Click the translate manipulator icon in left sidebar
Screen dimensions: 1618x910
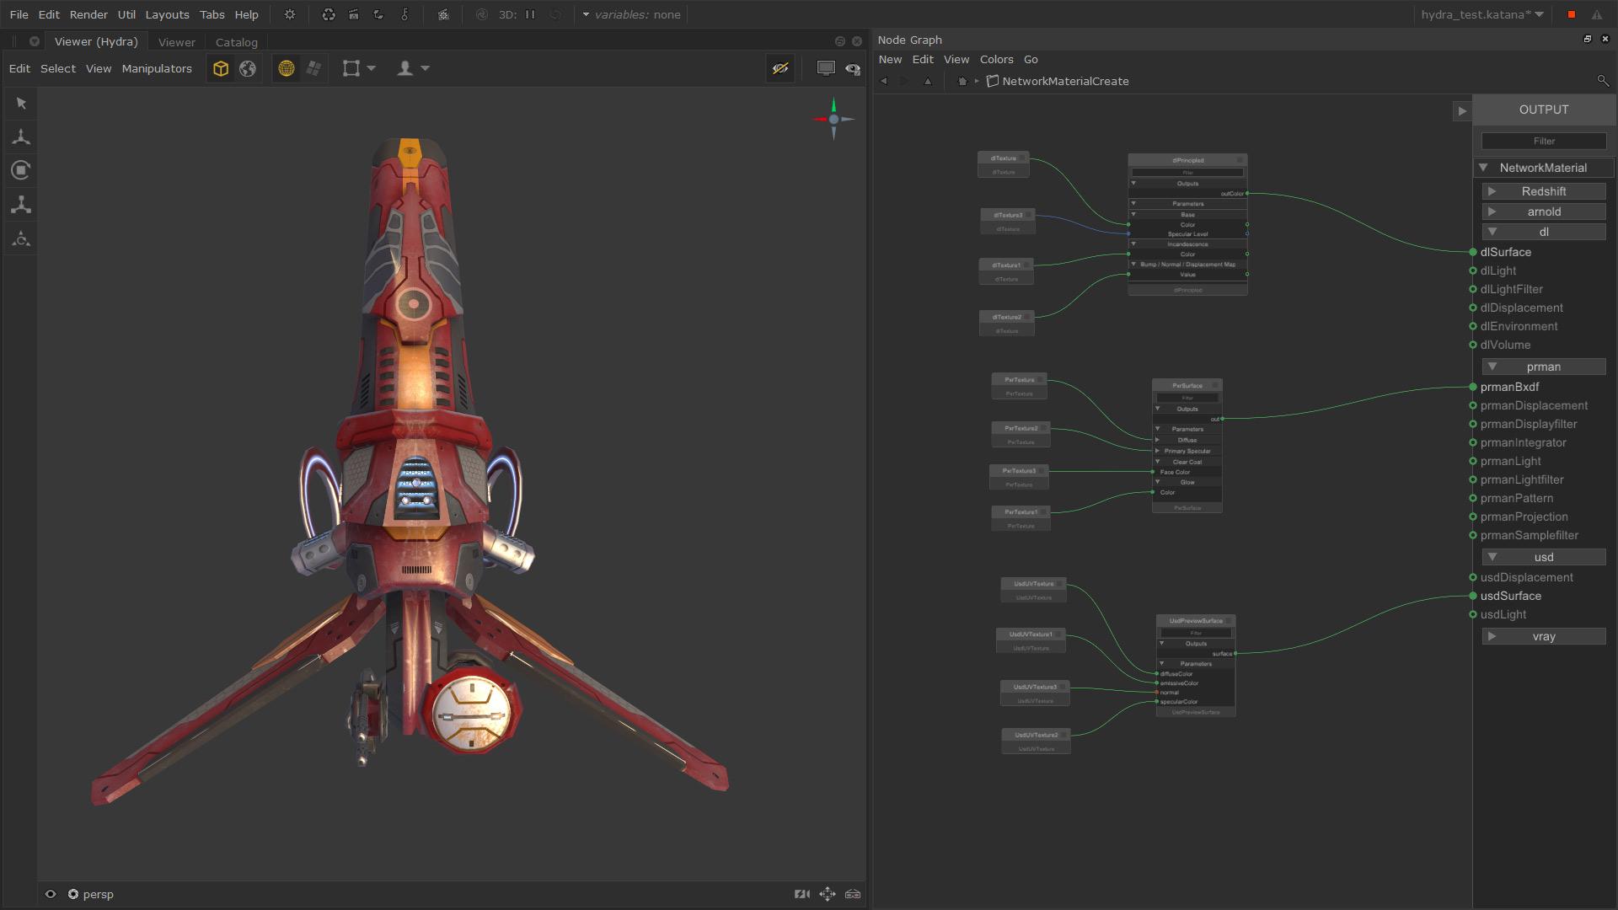point(20,136)
